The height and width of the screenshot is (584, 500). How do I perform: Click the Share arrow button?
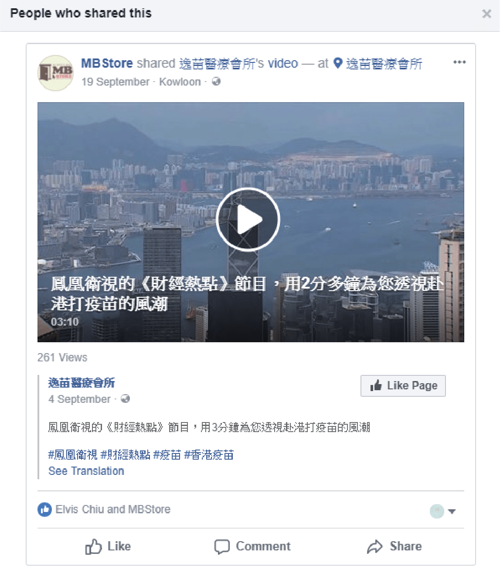(395, 546)
